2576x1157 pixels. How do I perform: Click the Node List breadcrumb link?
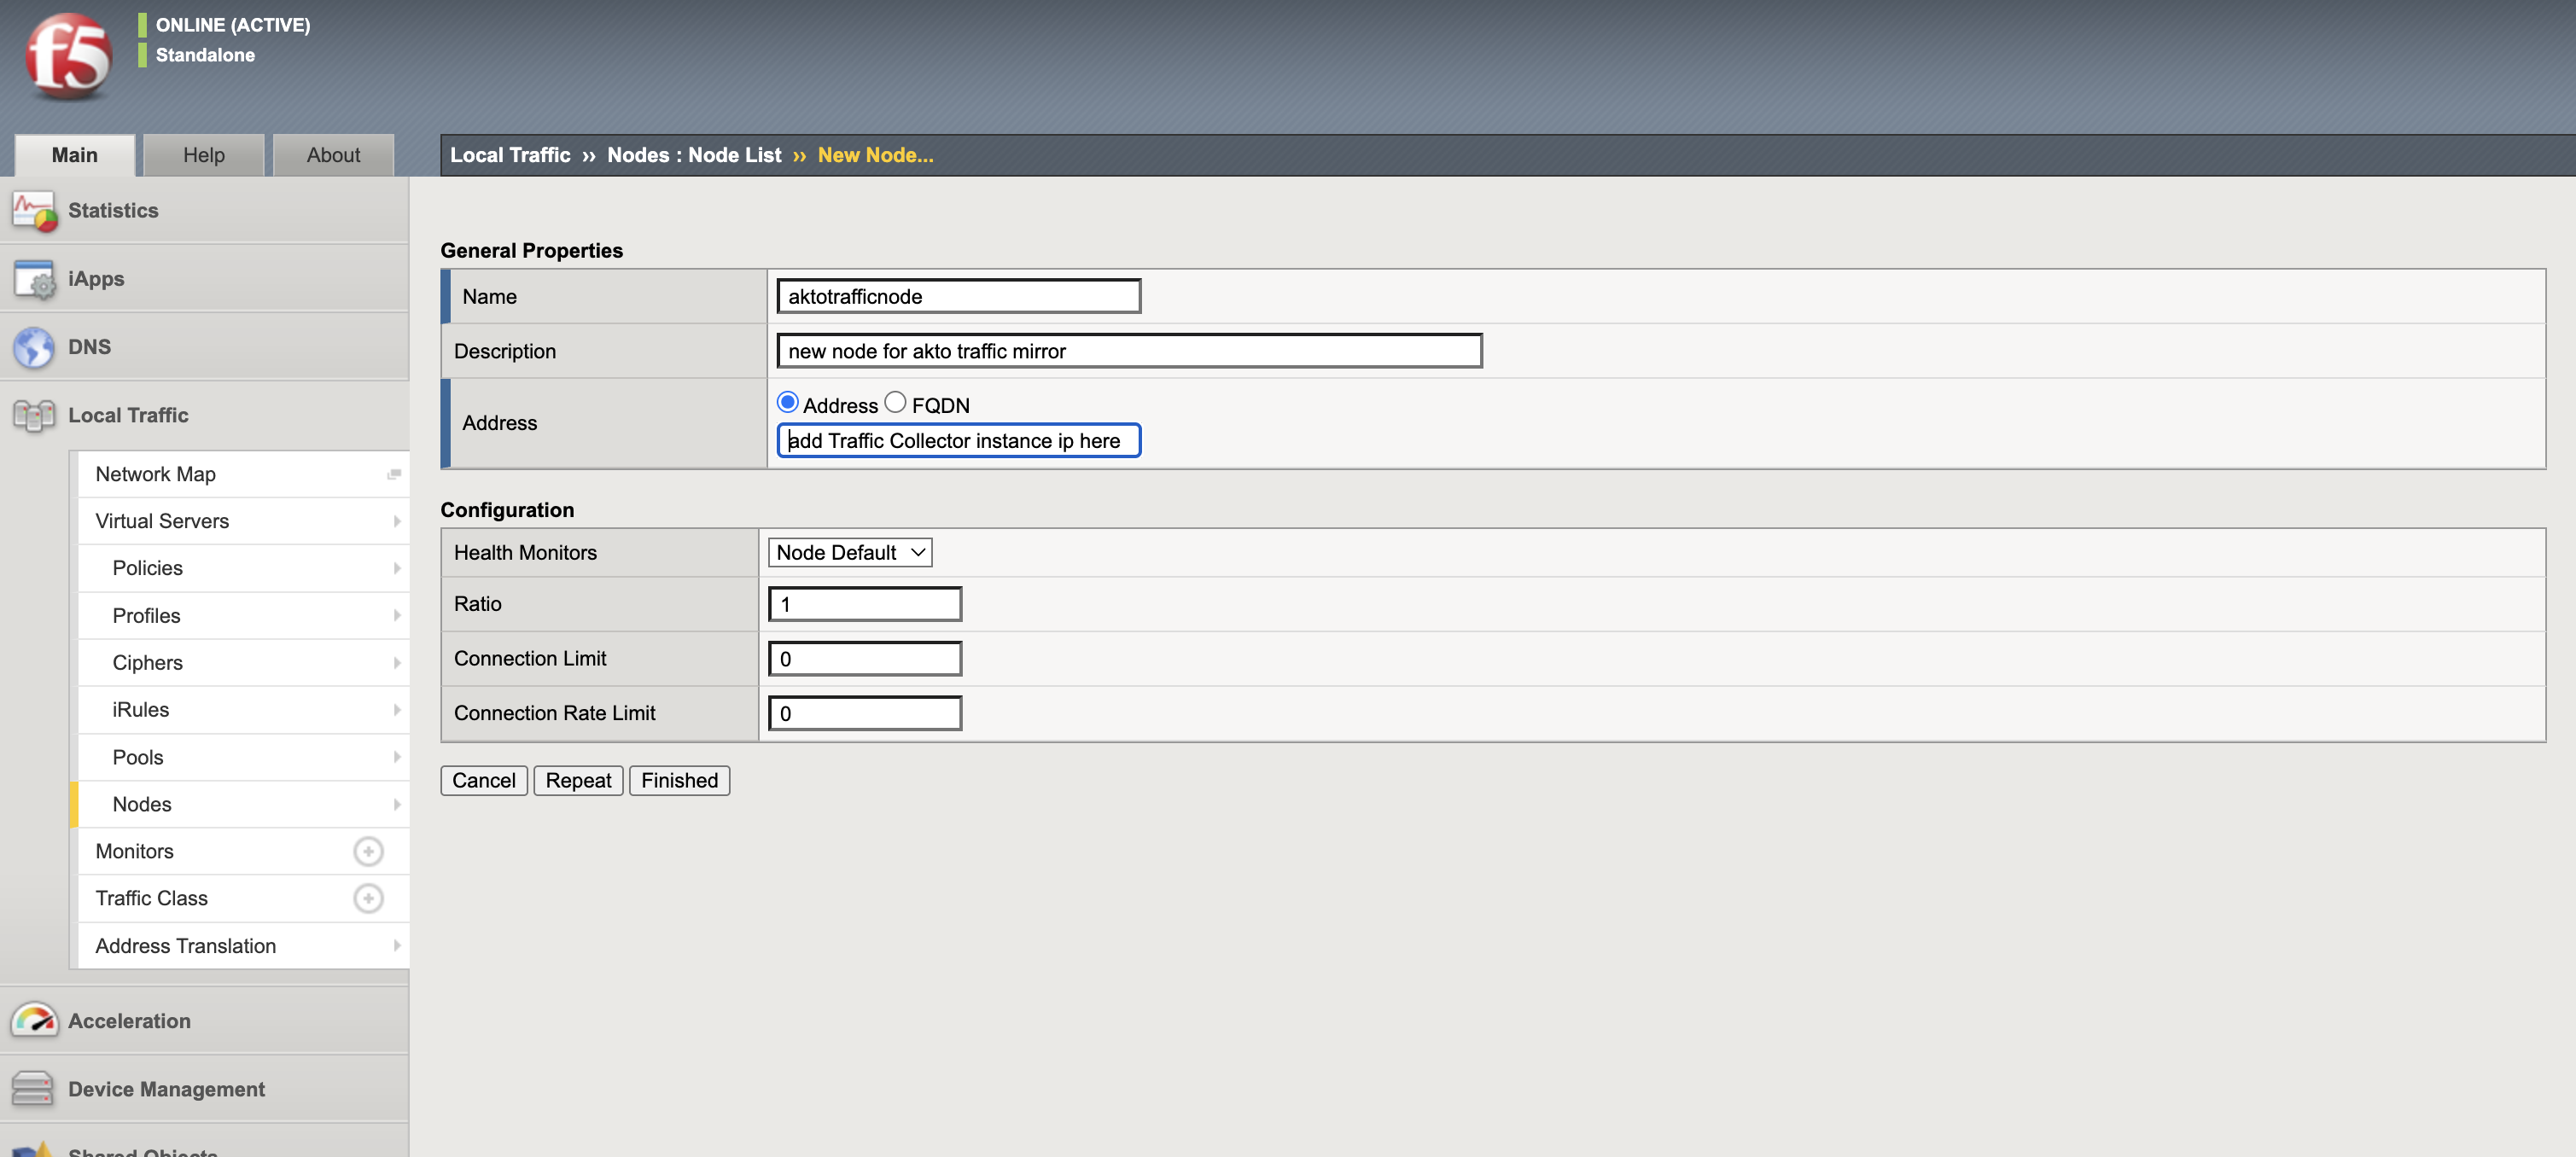734,155
